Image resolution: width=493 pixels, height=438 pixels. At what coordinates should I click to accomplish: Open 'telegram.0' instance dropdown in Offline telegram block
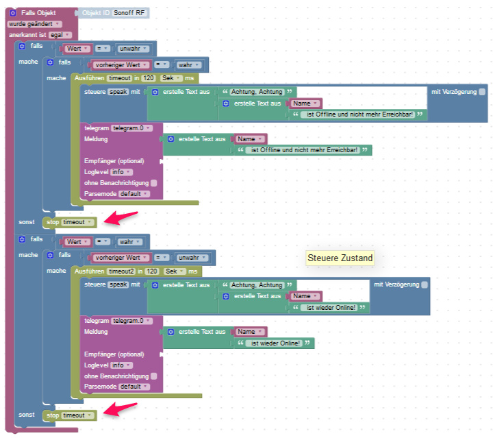click(x=131, y=128)
